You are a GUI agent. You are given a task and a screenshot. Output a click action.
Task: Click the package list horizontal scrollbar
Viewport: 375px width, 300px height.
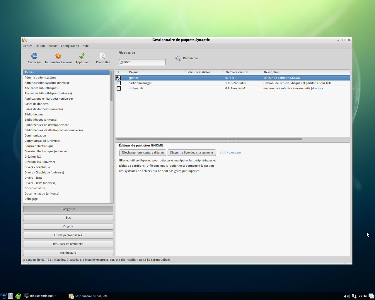tap(209, 139)
